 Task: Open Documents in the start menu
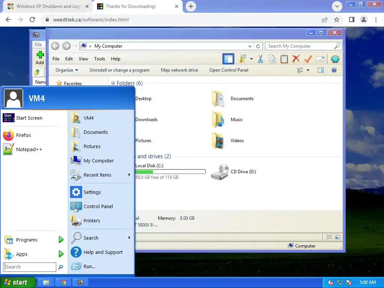coord(101,132)
